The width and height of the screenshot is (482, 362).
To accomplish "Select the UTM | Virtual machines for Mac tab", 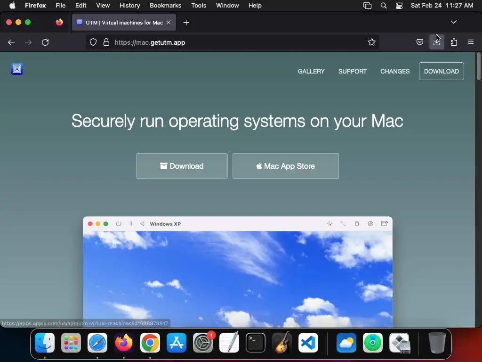I will pyautogui.click(x=124, y=23).
